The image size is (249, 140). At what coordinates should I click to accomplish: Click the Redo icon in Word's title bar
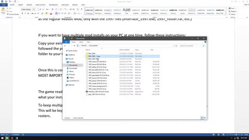point(15,2)
